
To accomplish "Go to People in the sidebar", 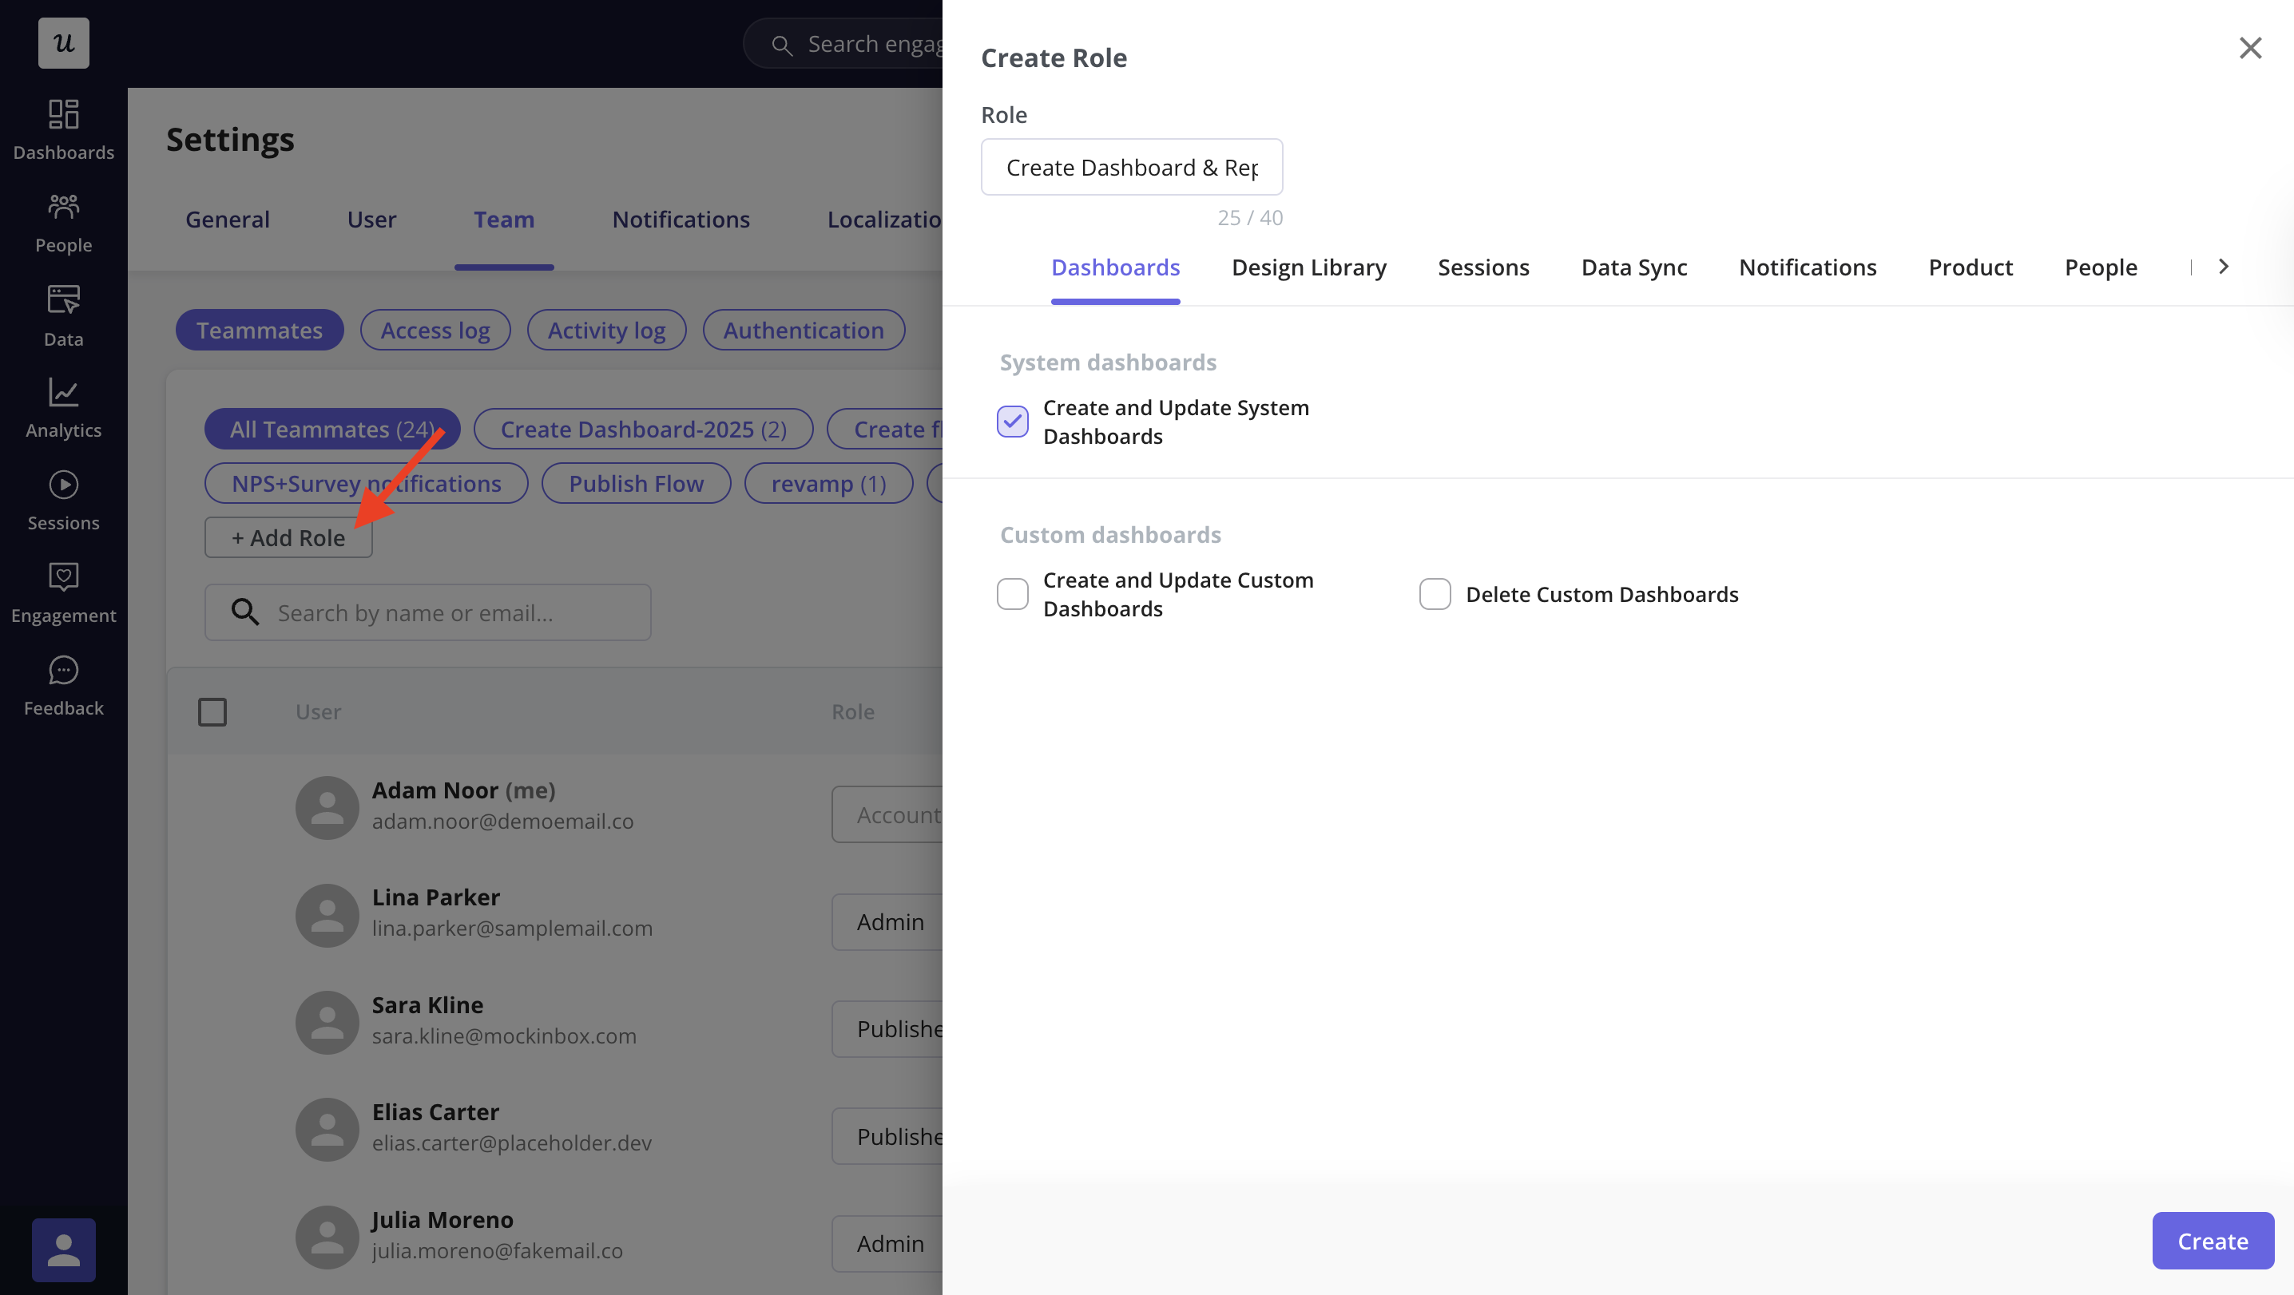I will [x=63, y=223].
